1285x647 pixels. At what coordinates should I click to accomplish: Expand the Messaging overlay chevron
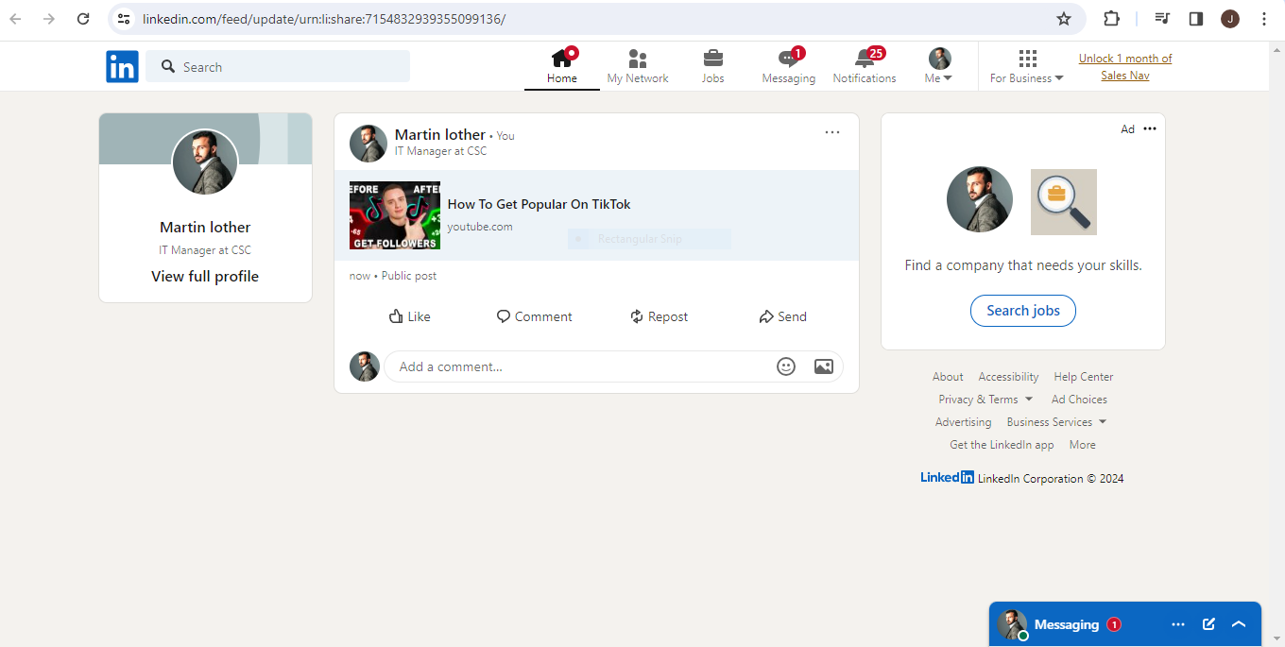tap(1239, 624)
